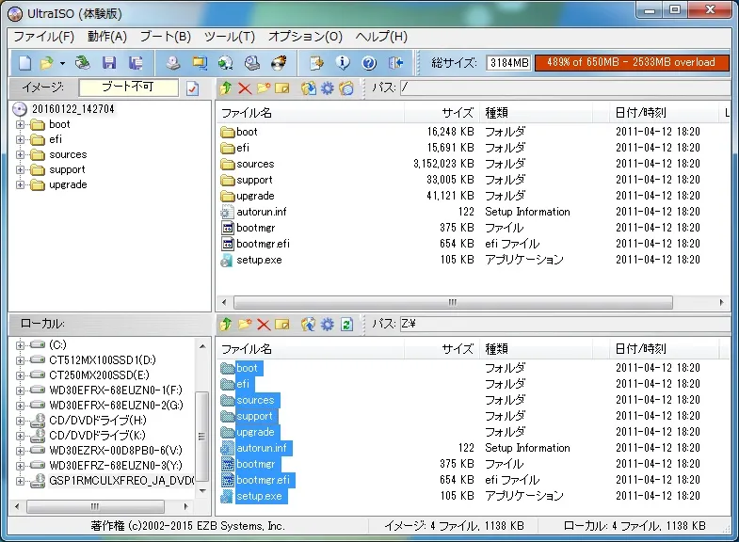Click the ブート不可 image type box
This screenshot has height=542, width=739.
(x=129, y=88)
